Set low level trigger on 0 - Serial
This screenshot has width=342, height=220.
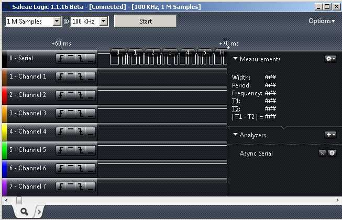click(91, 59)
